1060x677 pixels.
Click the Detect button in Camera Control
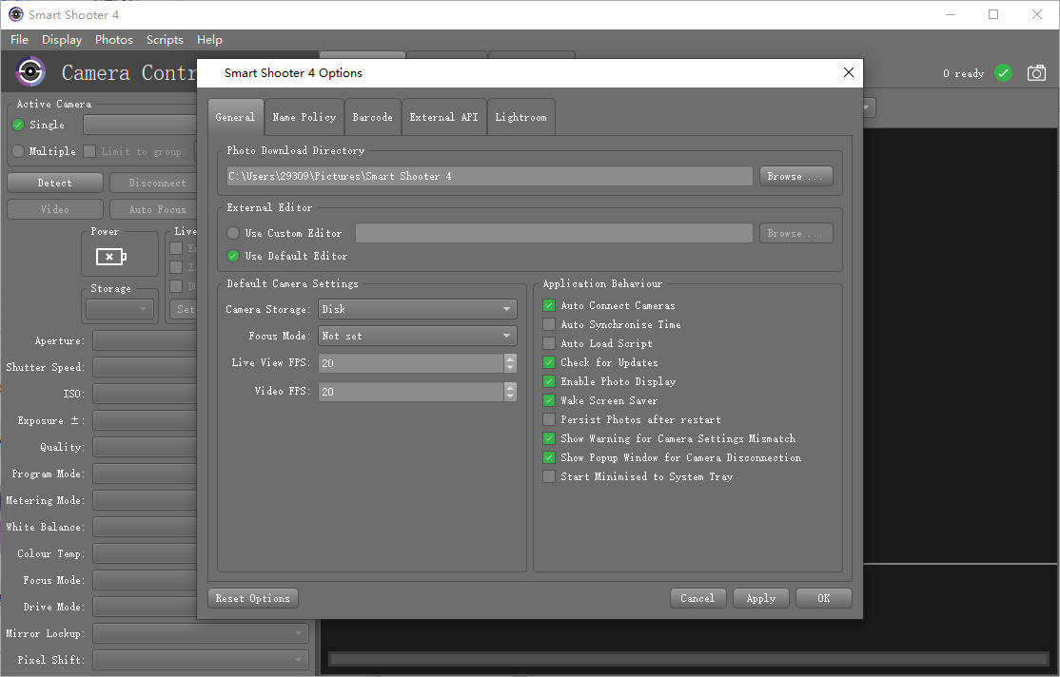point(55,183)
